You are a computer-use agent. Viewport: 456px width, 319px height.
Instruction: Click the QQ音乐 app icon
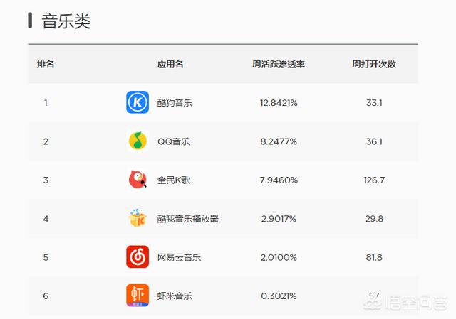[138, 141]
